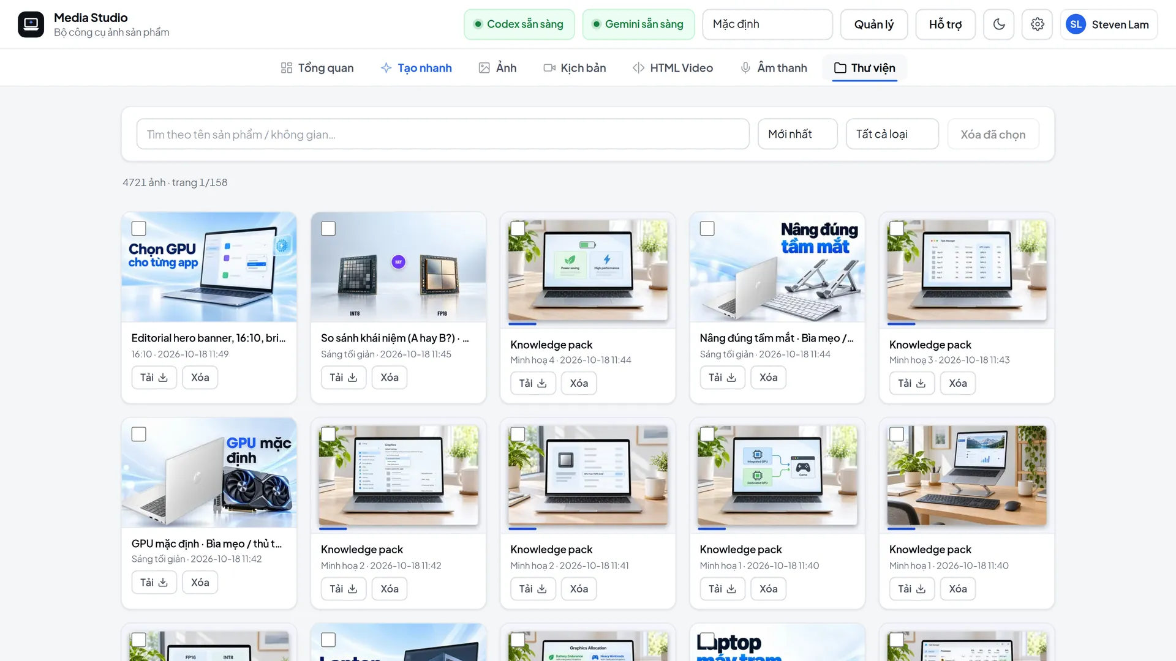
Task: Select the Thư viện tab
Action: click(865, 68)
